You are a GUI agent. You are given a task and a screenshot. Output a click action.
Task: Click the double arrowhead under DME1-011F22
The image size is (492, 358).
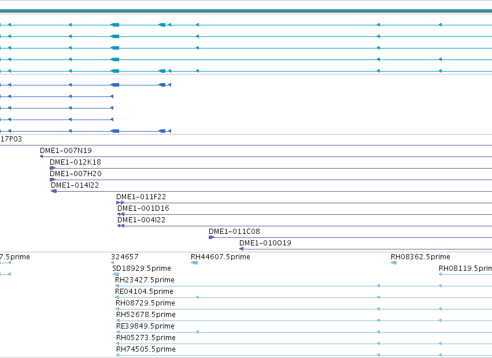(x=120, y=203)
